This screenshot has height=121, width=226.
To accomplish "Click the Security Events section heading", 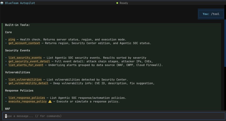I will [x=17, y=50].
